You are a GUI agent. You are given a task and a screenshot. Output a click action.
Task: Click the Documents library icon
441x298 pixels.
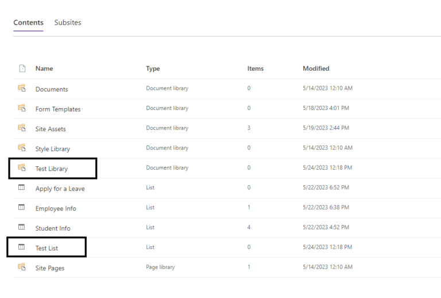point(22,89)
